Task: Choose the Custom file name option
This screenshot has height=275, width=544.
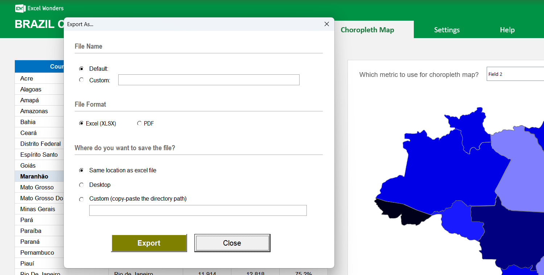Action: (81, 79)
